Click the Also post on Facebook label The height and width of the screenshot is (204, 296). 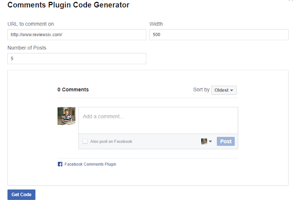[111, 142]
